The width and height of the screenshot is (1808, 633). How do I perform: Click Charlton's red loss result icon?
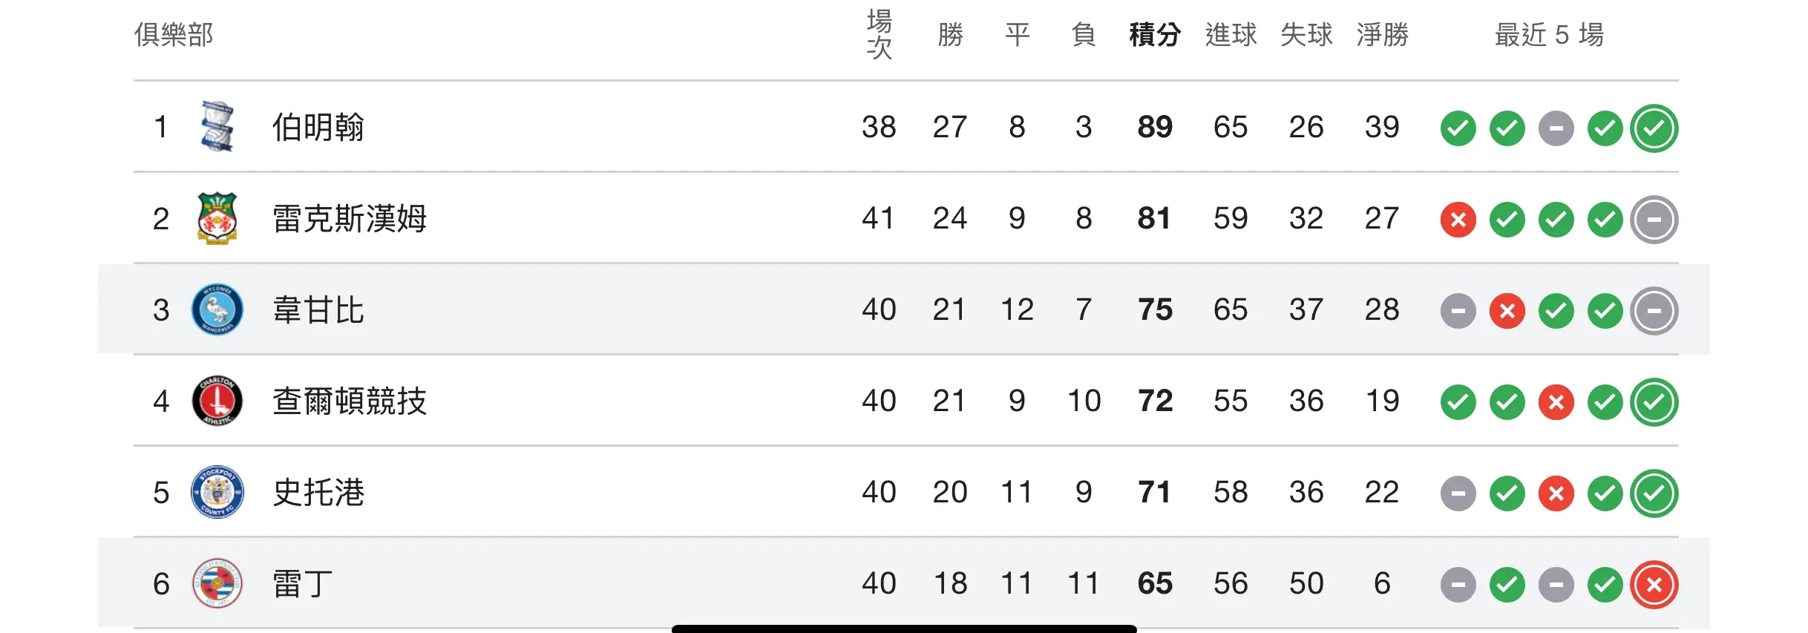tap(1556, 402)
